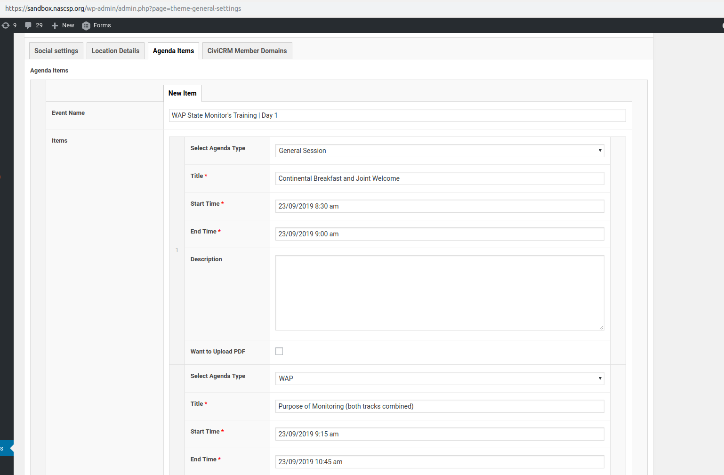Click the 10:45 am End Time field
This screenshot has width=724, height=475.
(x=439, y=462)
